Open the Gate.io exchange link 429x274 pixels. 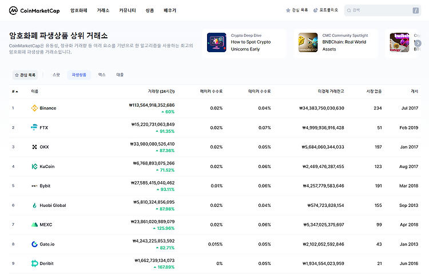47,244
